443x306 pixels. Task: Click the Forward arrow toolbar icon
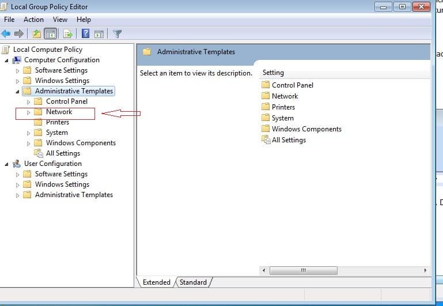pos(19,34)
